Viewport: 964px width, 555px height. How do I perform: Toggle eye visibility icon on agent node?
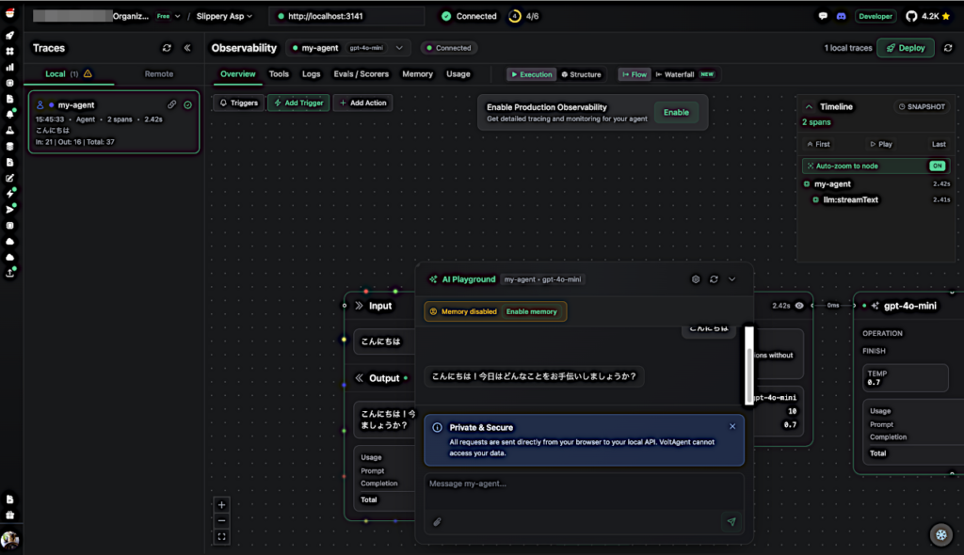coord(799,306)
